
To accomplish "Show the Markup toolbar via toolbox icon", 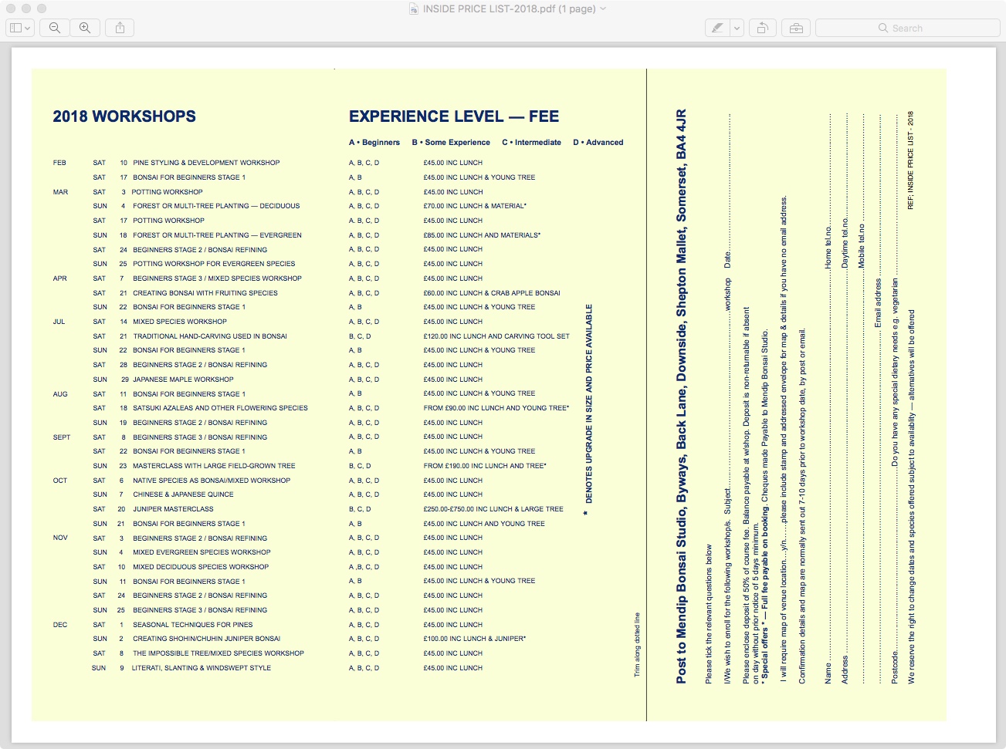I will click(x=796, y=28).
